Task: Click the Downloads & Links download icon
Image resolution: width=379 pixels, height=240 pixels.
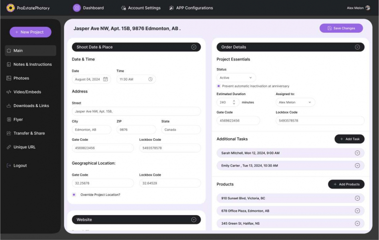Action: [x=9, y=106]
